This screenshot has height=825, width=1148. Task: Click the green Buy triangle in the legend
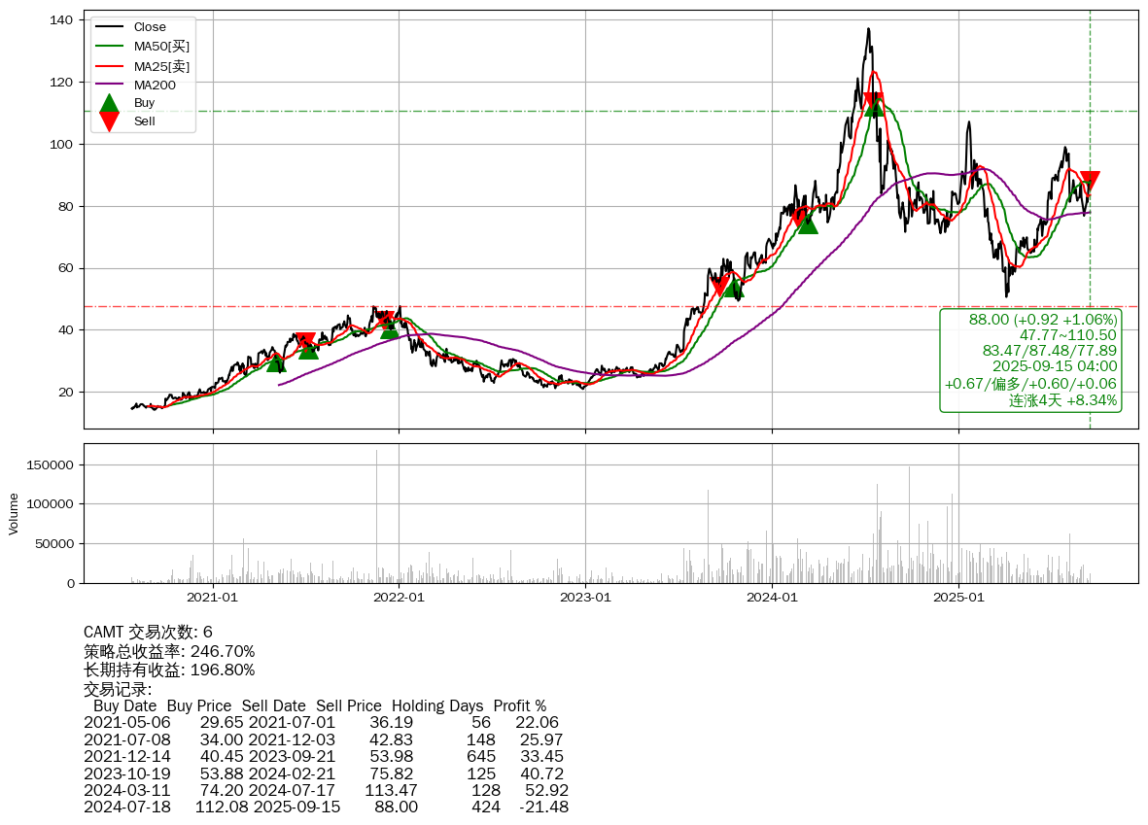(110, 103)
